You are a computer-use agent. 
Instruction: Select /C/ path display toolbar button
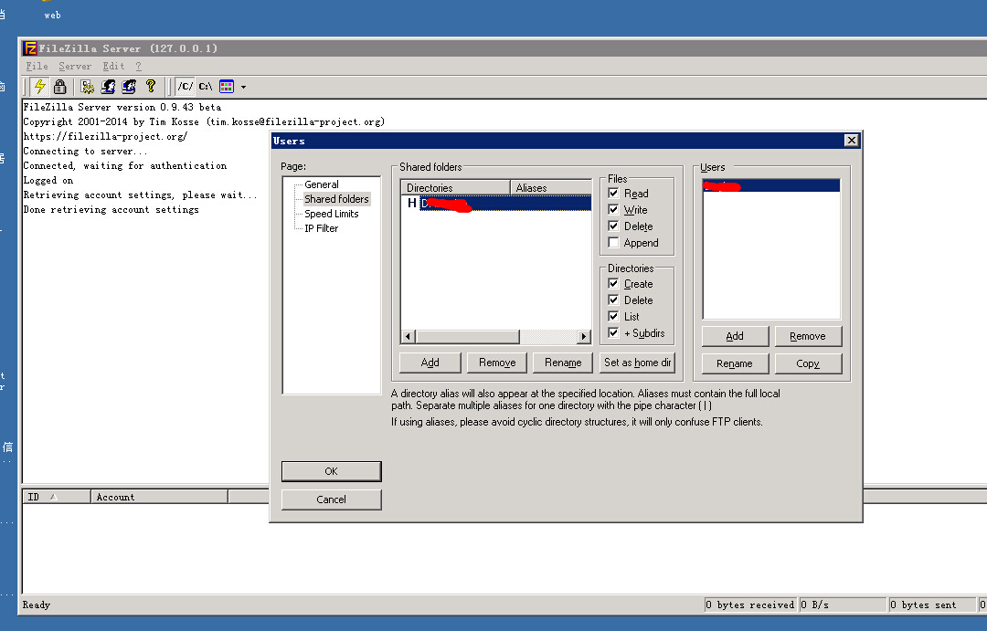click(x=185, y=86)
